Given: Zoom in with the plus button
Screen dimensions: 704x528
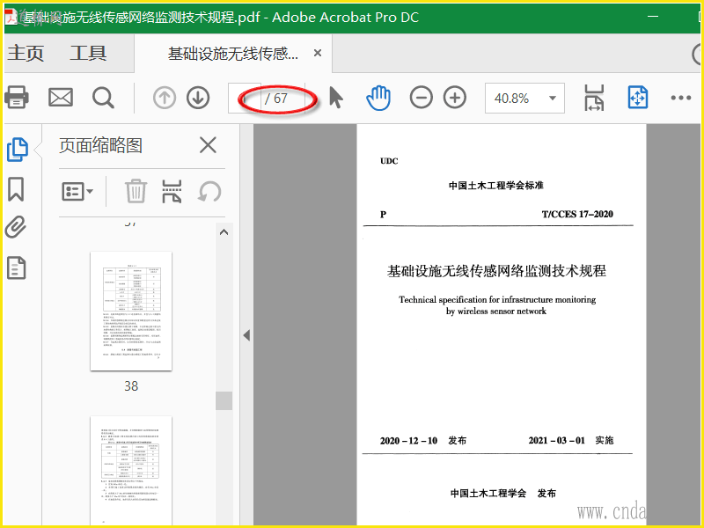Looking at the screenshot, I should (455, 98).
